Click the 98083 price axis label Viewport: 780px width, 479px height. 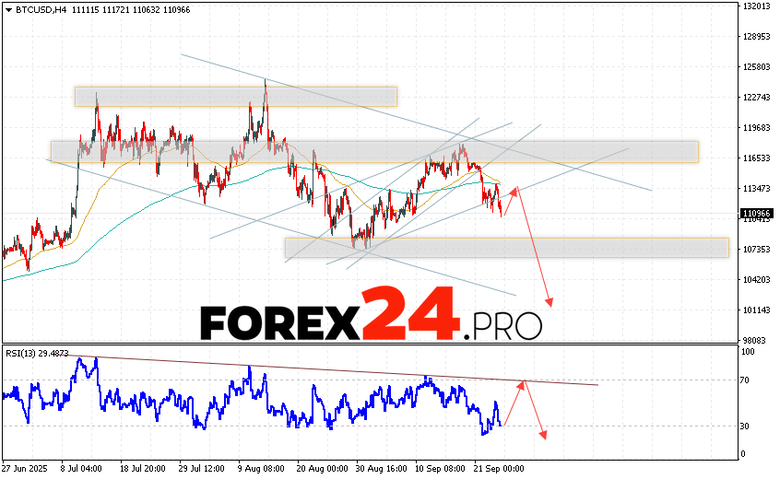755,340
